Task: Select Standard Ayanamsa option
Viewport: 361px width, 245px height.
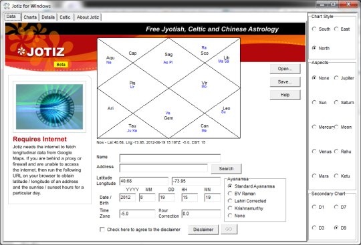Action: tap(251, 186)
